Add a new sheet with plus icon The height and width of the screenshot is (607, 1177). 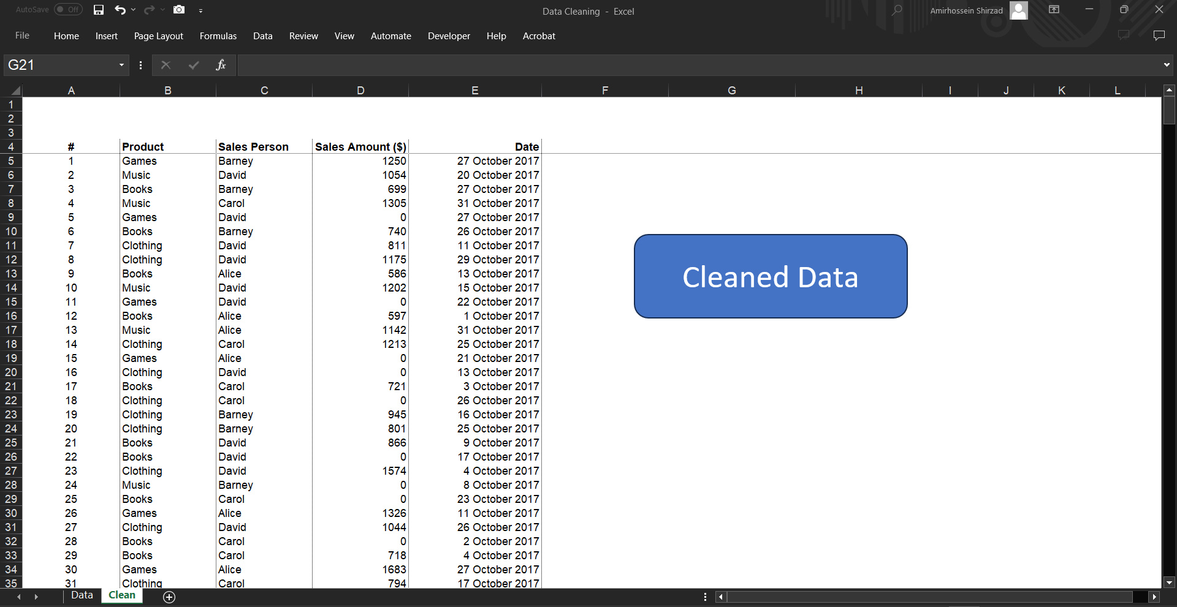click(x=169, y=597)
